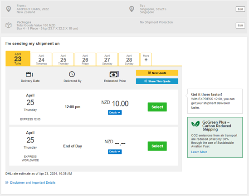Image resolution: width=249 pixels, height=196 pixels.
Task: Click the package box icon
Action: 9,25
